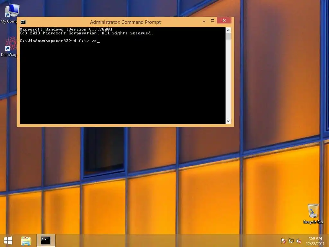Click the 'C:\Windows\system32>' prompt text
329x247 pixels.
(45, 41)
